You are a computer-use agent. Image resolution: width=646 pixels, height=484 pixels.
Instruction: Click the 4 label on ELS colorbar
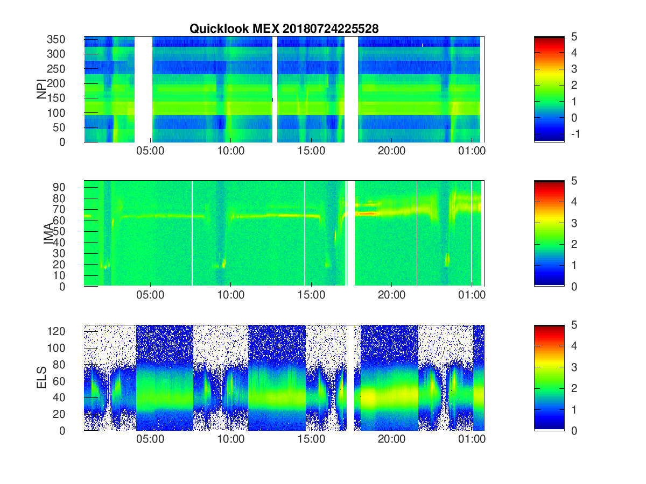tap(574, 346)
